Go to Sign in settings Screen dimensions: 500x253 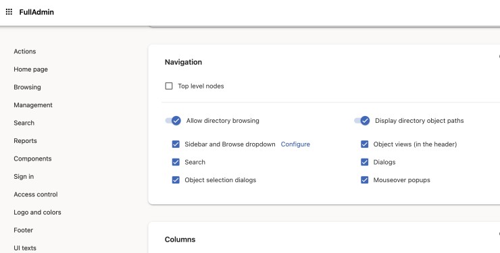24,176
